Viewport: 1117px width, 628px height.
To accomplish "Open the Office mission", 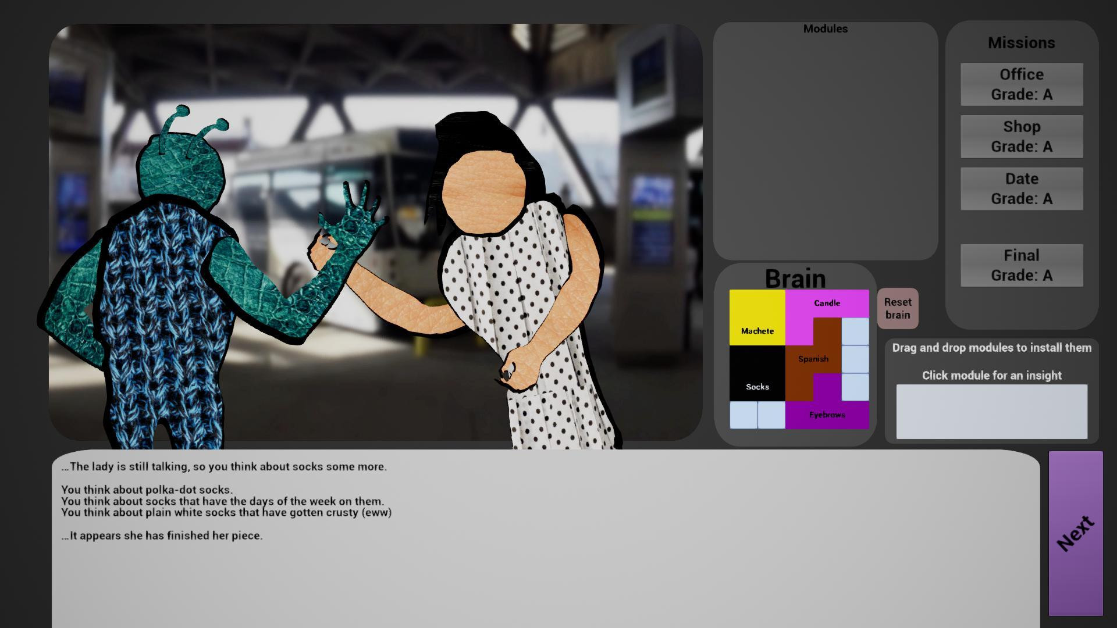I will tap(1022, 84).
